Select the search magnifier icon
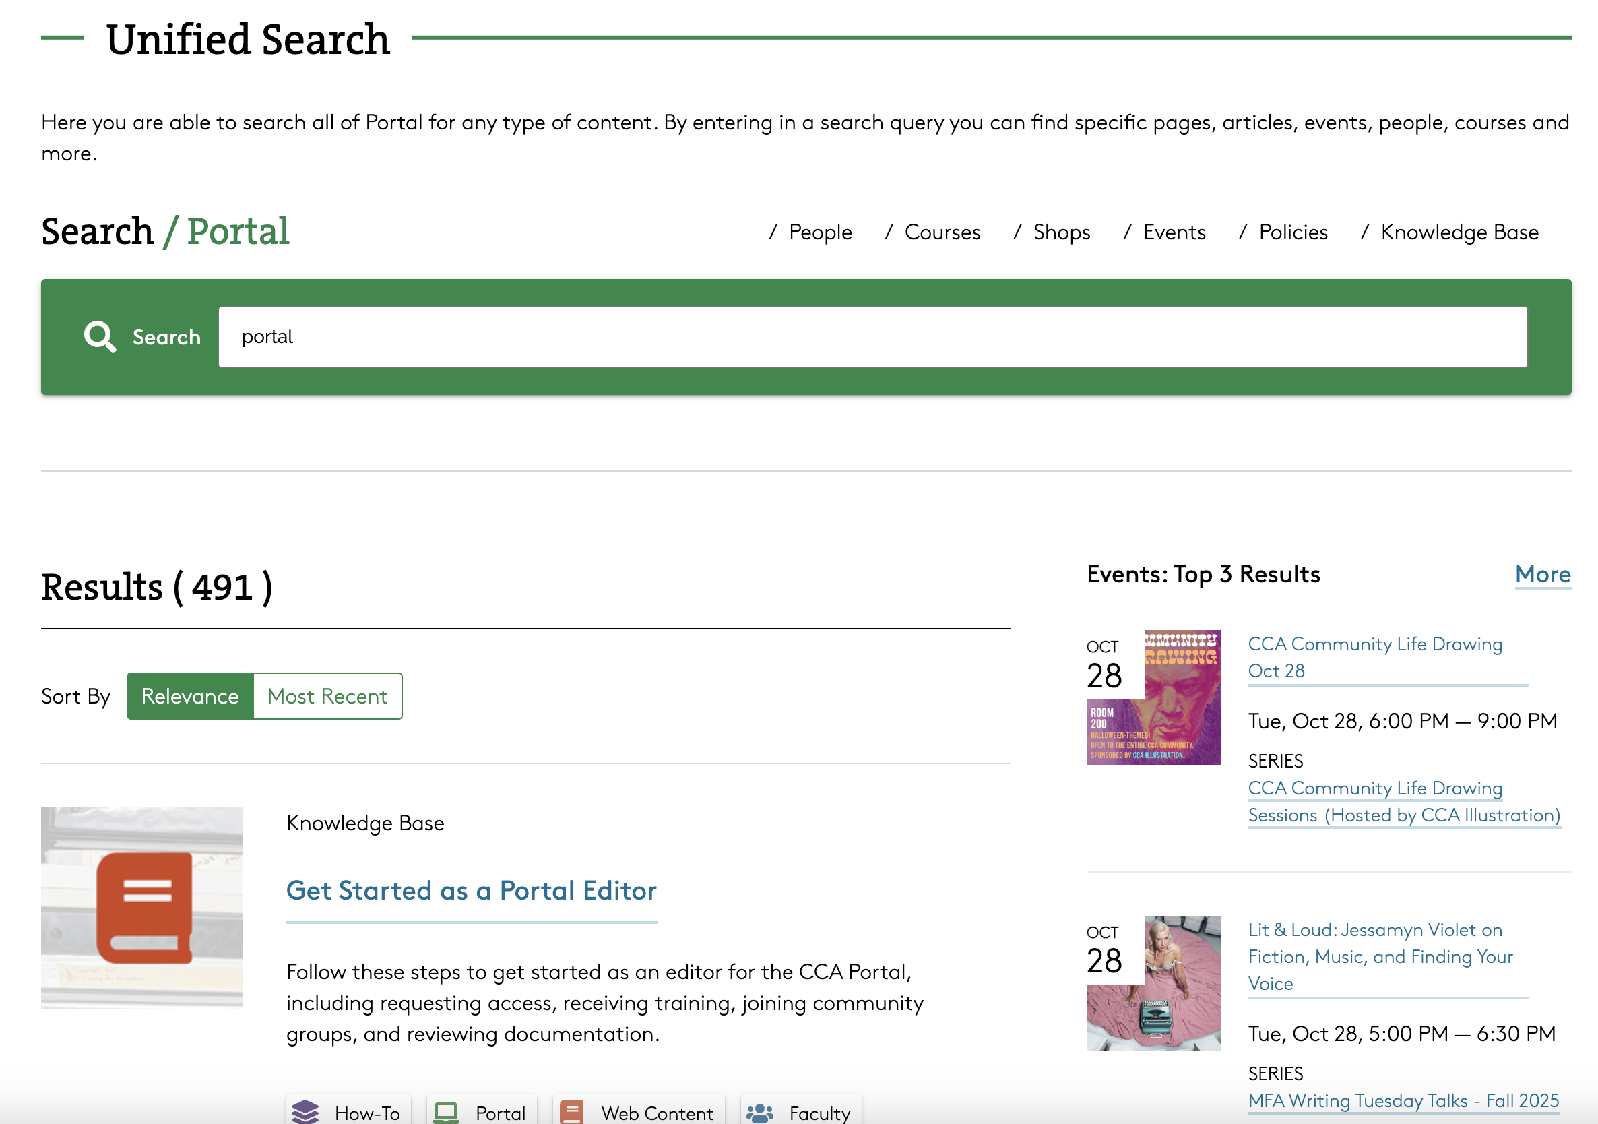This screenshot has width=1598, height=1124. click(100, 336)
